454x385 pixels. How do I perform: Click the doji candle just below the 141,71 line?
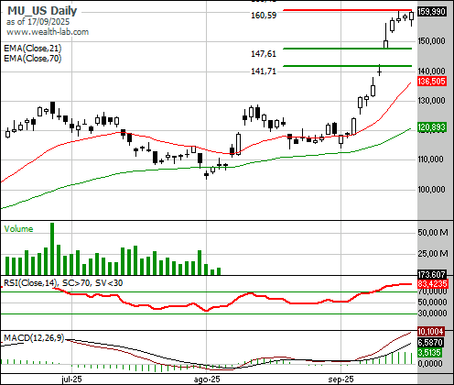tap(379, 71)
